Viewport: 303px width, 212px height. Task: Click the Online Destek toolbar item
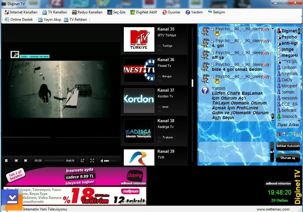tap(19, 20)
